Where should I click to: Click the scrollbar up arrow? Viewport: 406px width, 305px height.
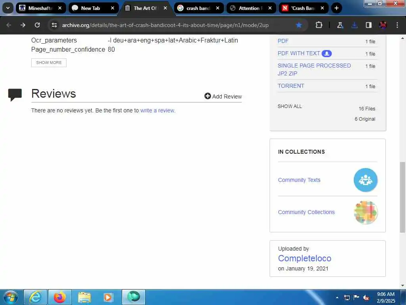(x=402, y=38)
